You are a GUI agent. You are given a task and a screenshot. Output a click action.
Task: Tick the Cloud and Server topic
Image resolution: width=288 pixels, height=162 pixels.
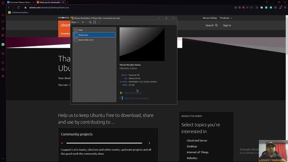point(197,140)
